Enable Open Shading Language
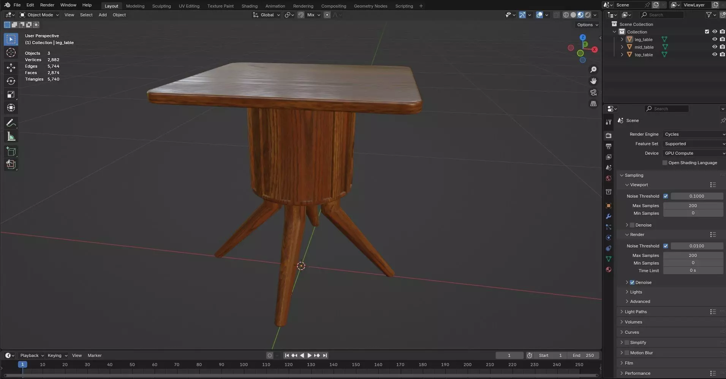Screen dimensions: 726x379 click(665, 163)
